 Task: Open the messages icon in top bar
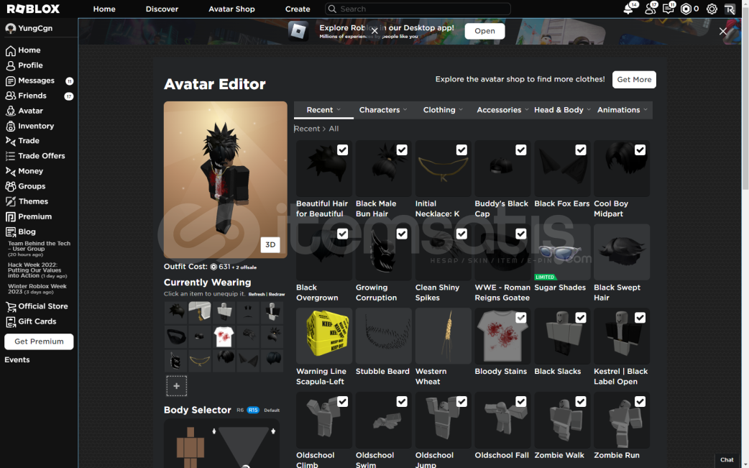[668, 9]
